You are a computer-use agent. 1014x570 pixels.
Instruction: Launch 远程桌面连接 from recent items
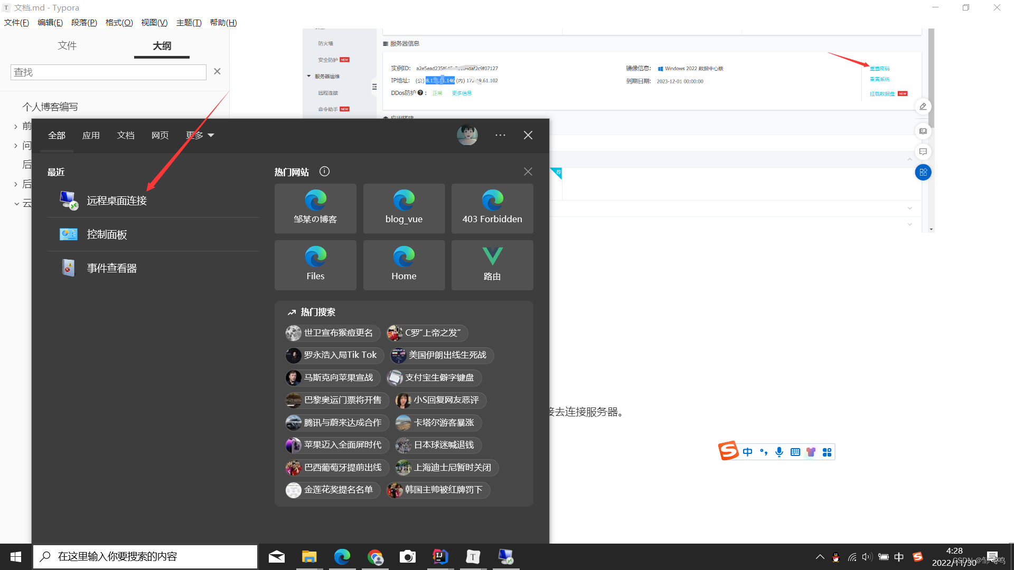[x=116, y=200]
